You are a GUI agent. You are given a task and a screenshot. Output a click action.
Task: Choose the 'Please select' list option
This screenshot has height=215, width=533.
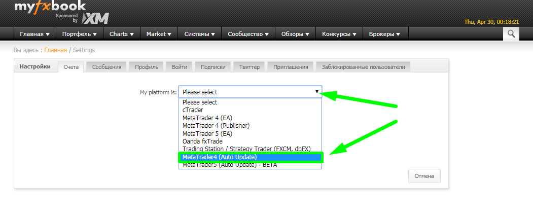(x=250, y=102)
